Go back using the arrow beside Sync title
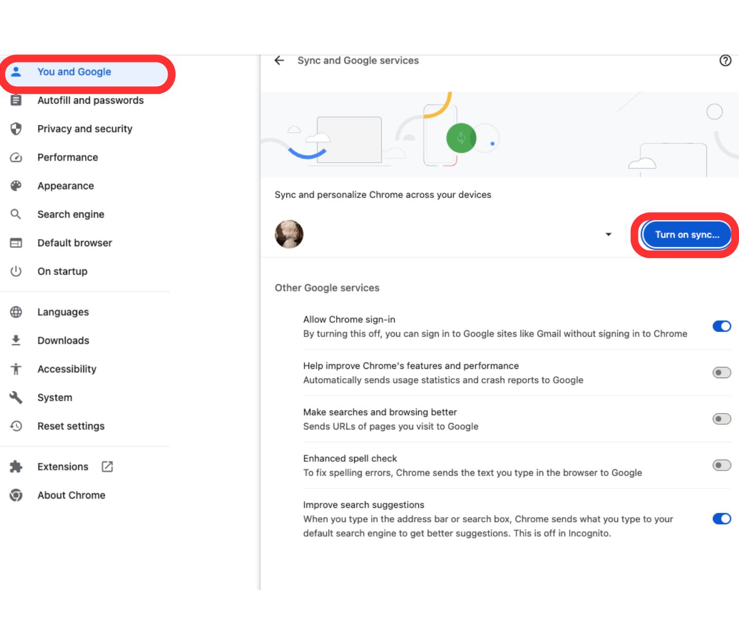Screen dimensions: 739x628 click(x=279, y=61)
